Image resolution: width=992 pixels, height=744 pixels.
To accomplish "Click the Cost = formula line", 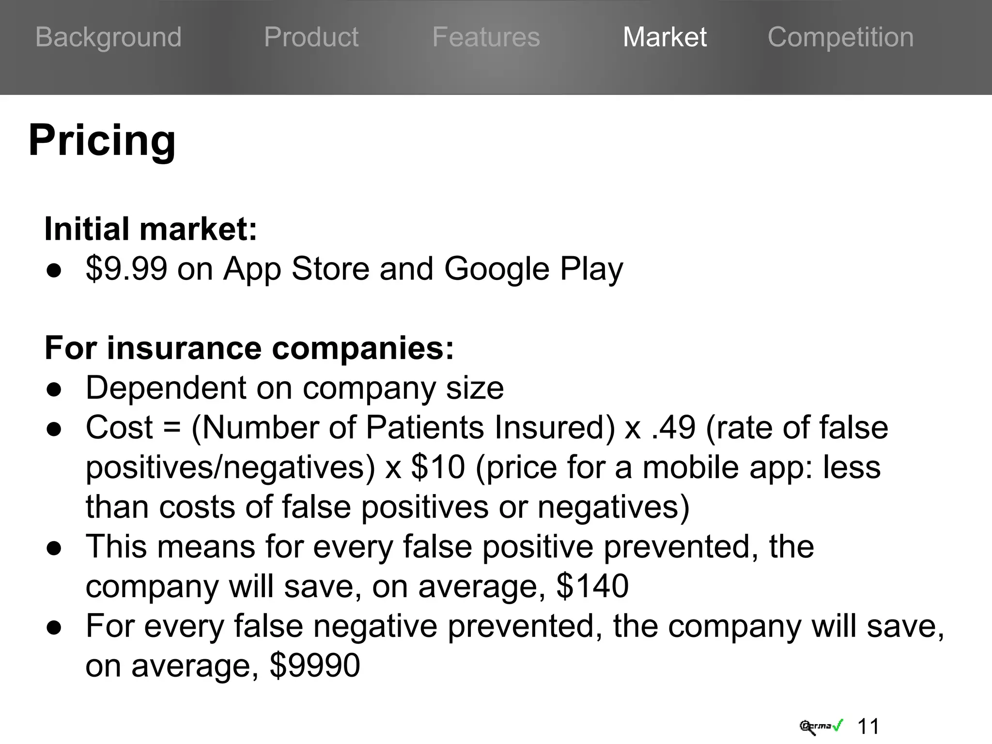I will coord(487,467).
